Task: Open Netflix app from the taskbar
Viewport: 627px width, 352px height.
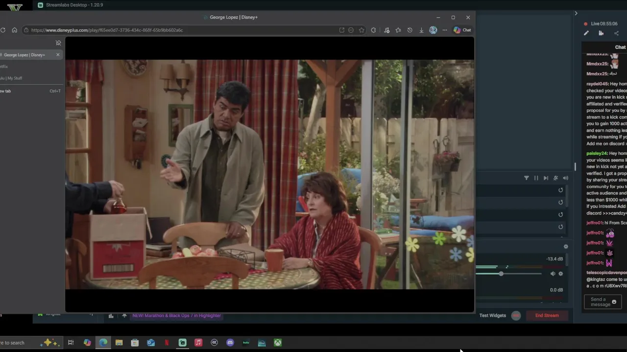Action: point(167,343)
